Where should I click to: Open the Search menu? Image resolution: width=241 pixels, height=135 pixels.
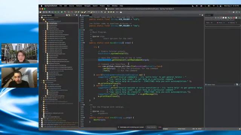click(95, 6)
